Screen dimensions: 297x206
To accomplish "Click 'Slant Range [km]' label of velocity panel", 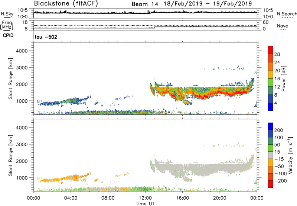I will click(11, 155).
